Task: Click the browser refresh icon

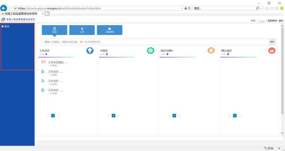Action: 189,8
